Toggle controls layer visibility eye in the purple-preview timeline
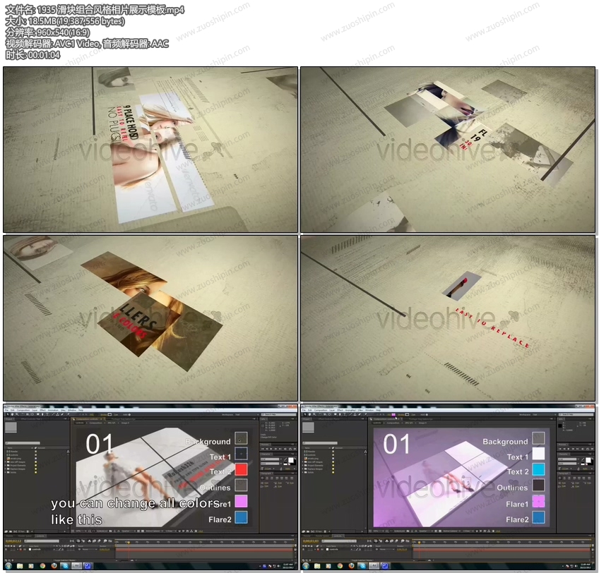This screenshot has height=573, width=599. click(x=304, y=548)
